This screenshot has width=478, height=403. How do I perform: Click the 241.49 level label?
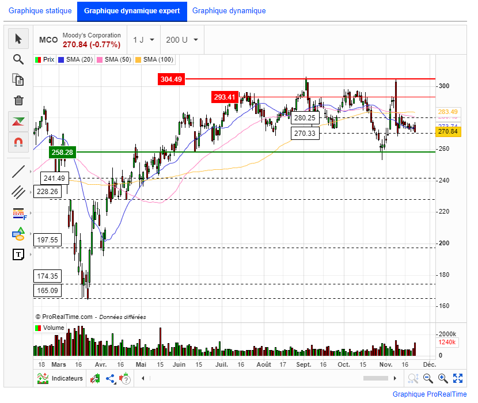(x=54, y=178)
